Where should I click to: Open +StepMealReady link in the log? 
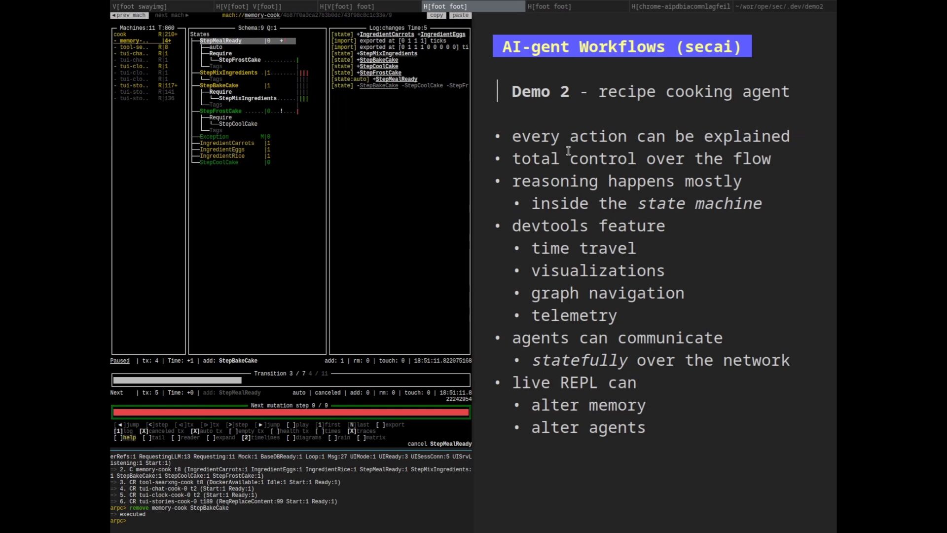point(396,79)
